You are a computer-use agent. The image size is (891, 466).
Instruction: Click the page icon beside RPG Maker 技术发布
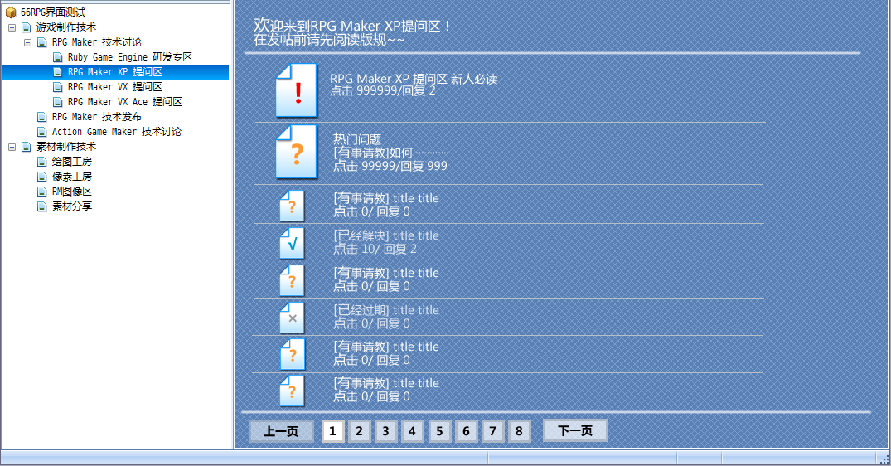point(41,117)
